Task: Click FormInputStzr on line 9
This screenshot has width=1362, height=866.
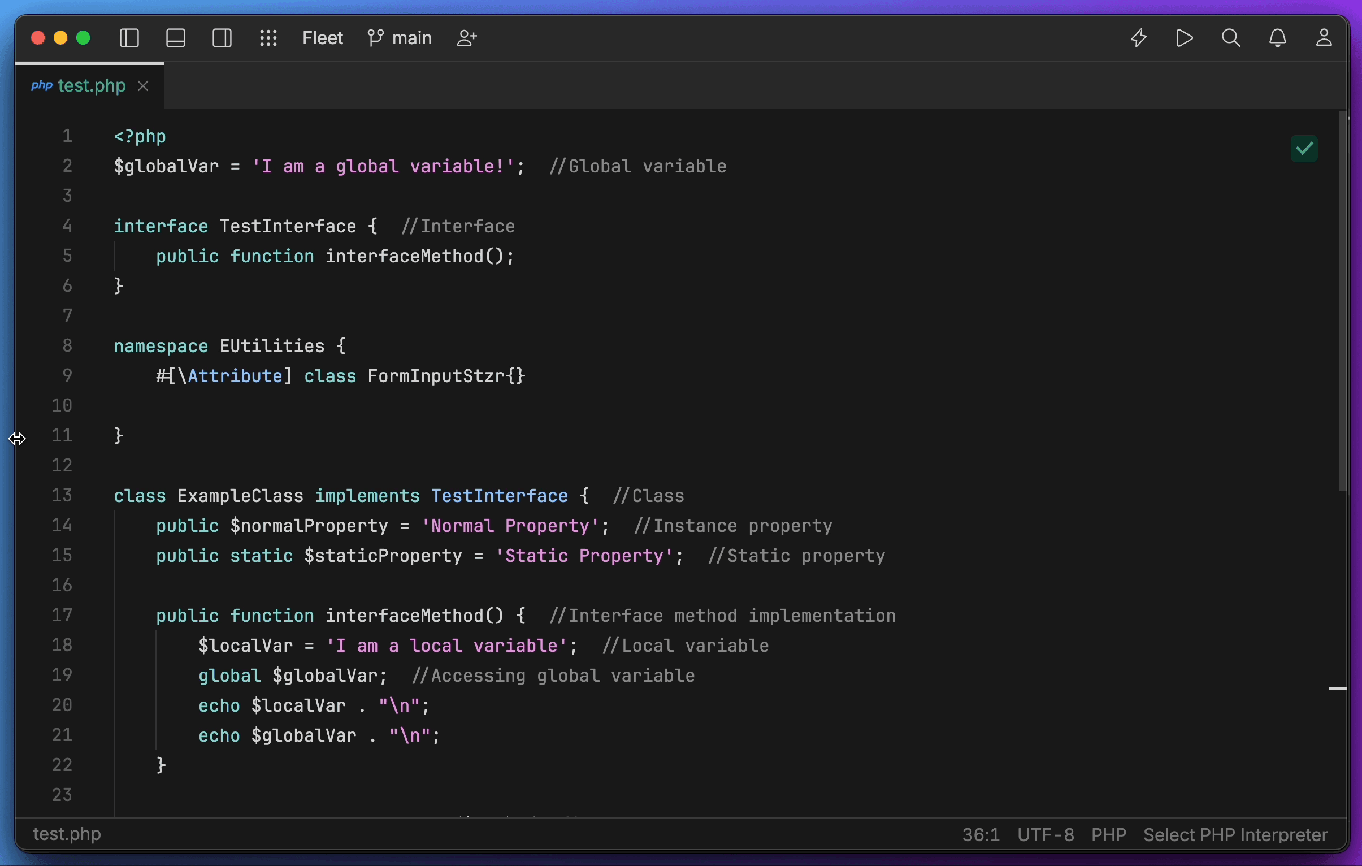Action: click(436, 376)
